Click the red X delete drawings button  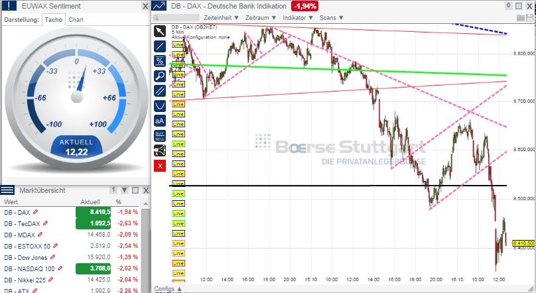tap(160, 166)
